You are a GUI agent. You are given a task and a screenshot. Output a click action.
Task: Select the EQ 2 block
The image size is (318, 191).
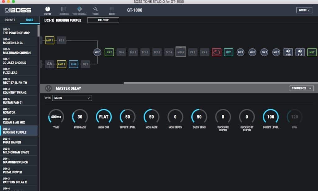85,64
